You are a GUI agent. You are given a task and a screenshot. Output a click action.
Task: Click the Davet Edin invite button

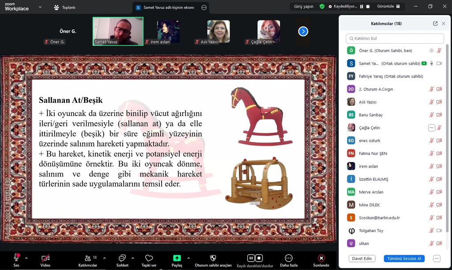pyautogui.click(x=362, y=259)
